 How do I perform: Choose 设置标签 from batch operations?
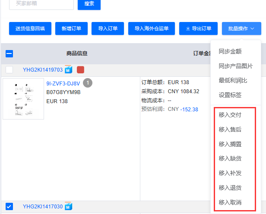click(230, 95)
